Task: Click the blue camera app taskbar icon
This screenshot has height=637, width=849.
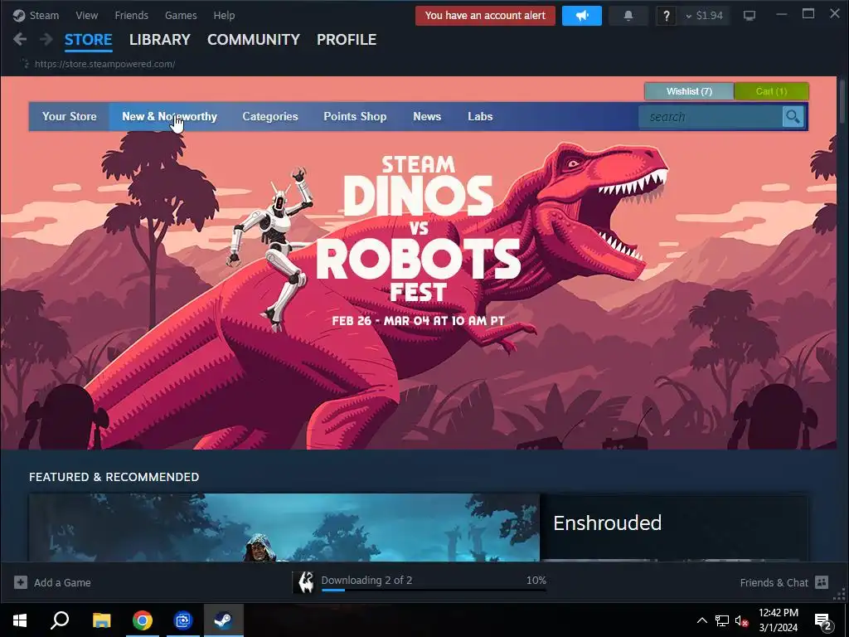Action: [183, 620]
